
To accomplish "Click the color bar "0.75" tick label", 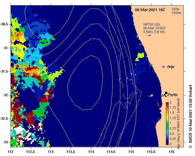I will click(x=173, y=128).
